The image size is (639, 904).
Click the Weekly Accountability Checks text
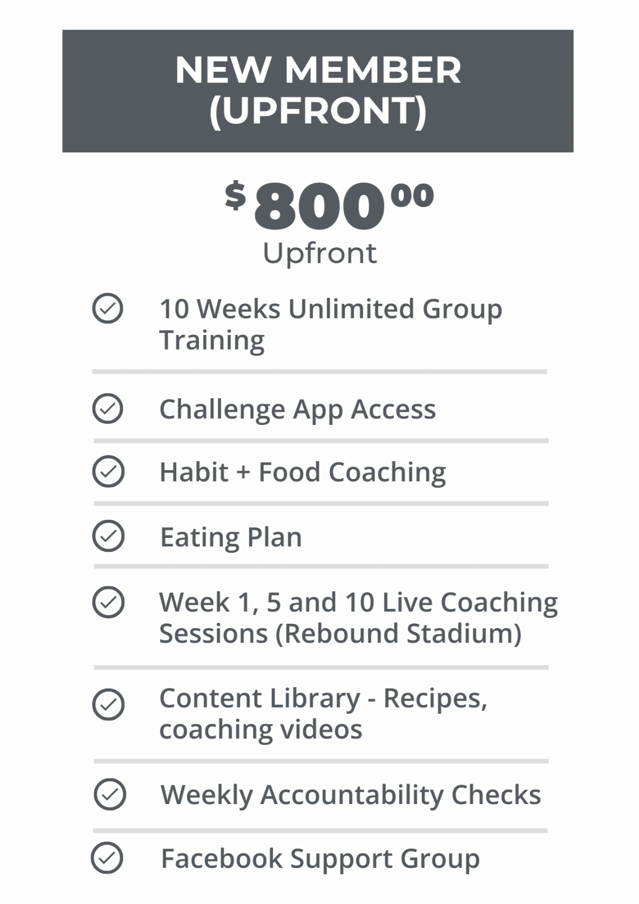[350, 795]
